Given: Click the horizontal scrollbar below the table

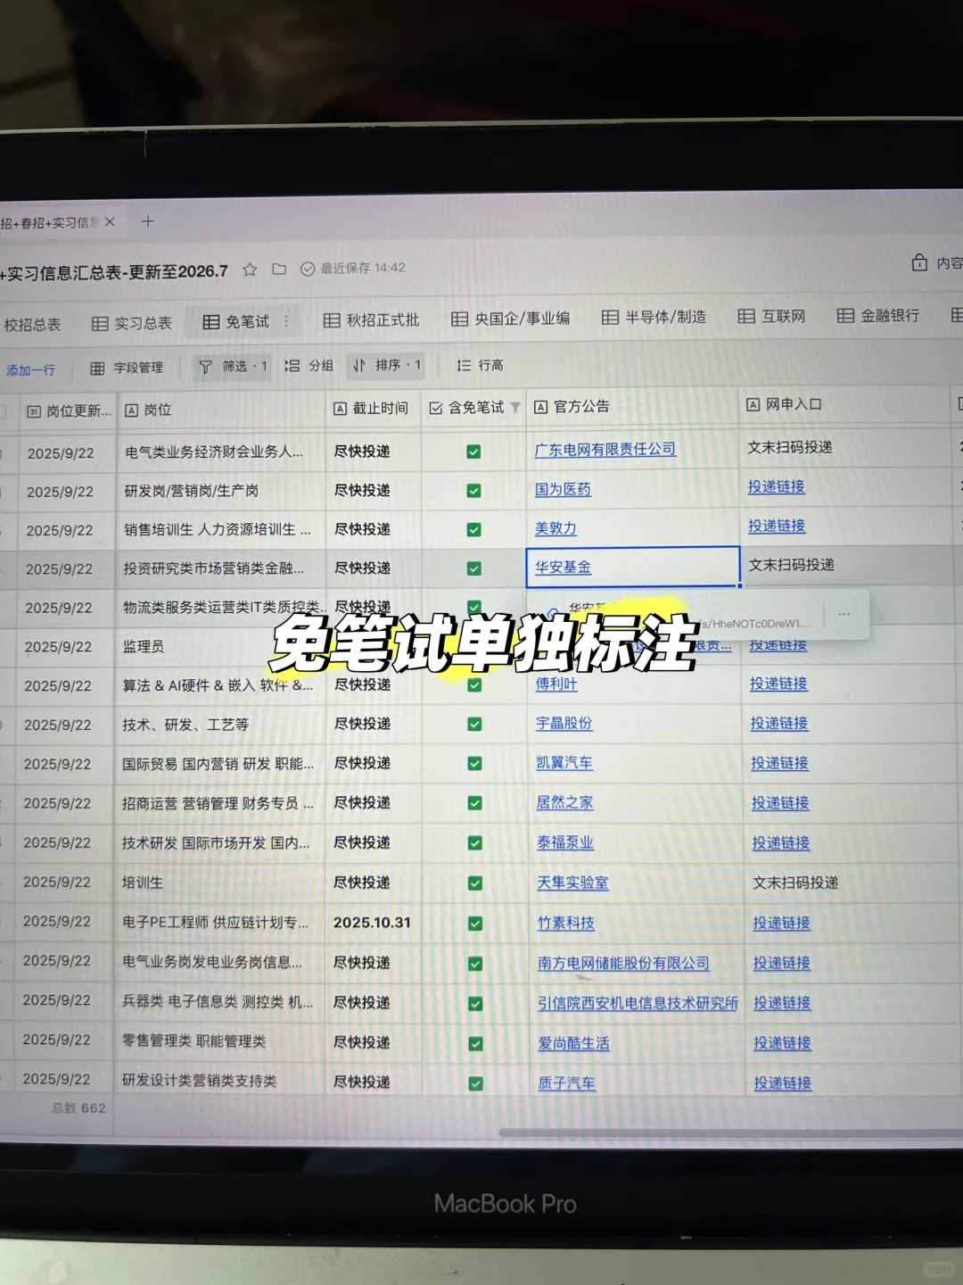Looking at the screenshot, I should click(729, 1132).
